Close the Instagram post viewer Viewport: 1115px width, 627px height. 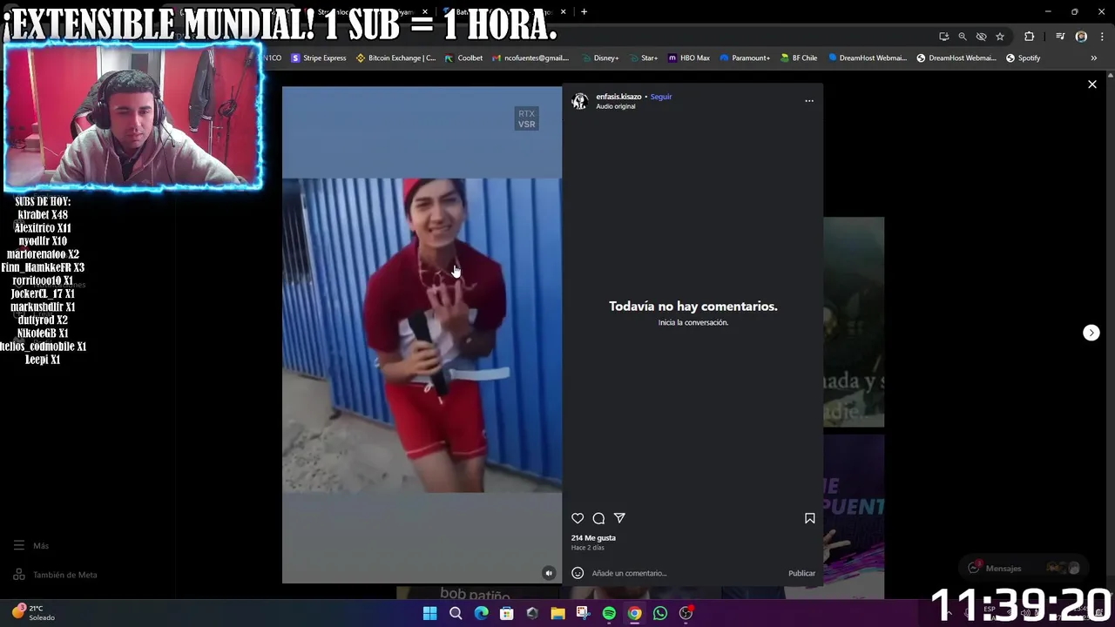(1091, 84)
